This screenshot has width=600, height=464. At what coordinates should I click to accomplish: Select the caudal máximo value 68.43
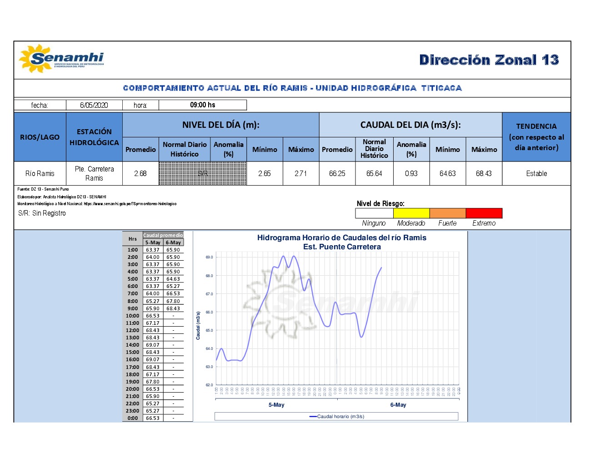click(484, 174)
